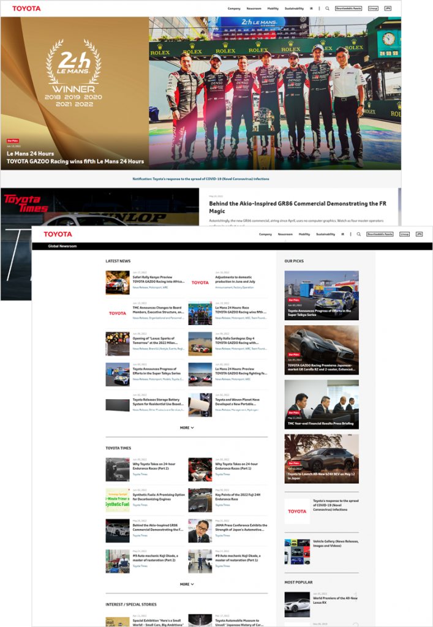Click Lineup button in the Newsroom header

tap(405, 235)
